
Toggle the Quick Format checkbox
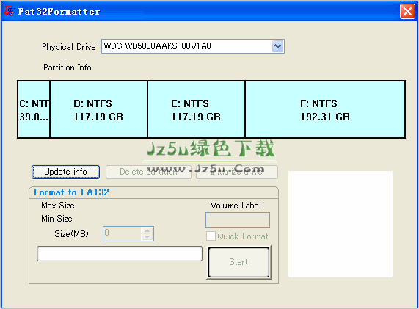click(x=211, y=236)
